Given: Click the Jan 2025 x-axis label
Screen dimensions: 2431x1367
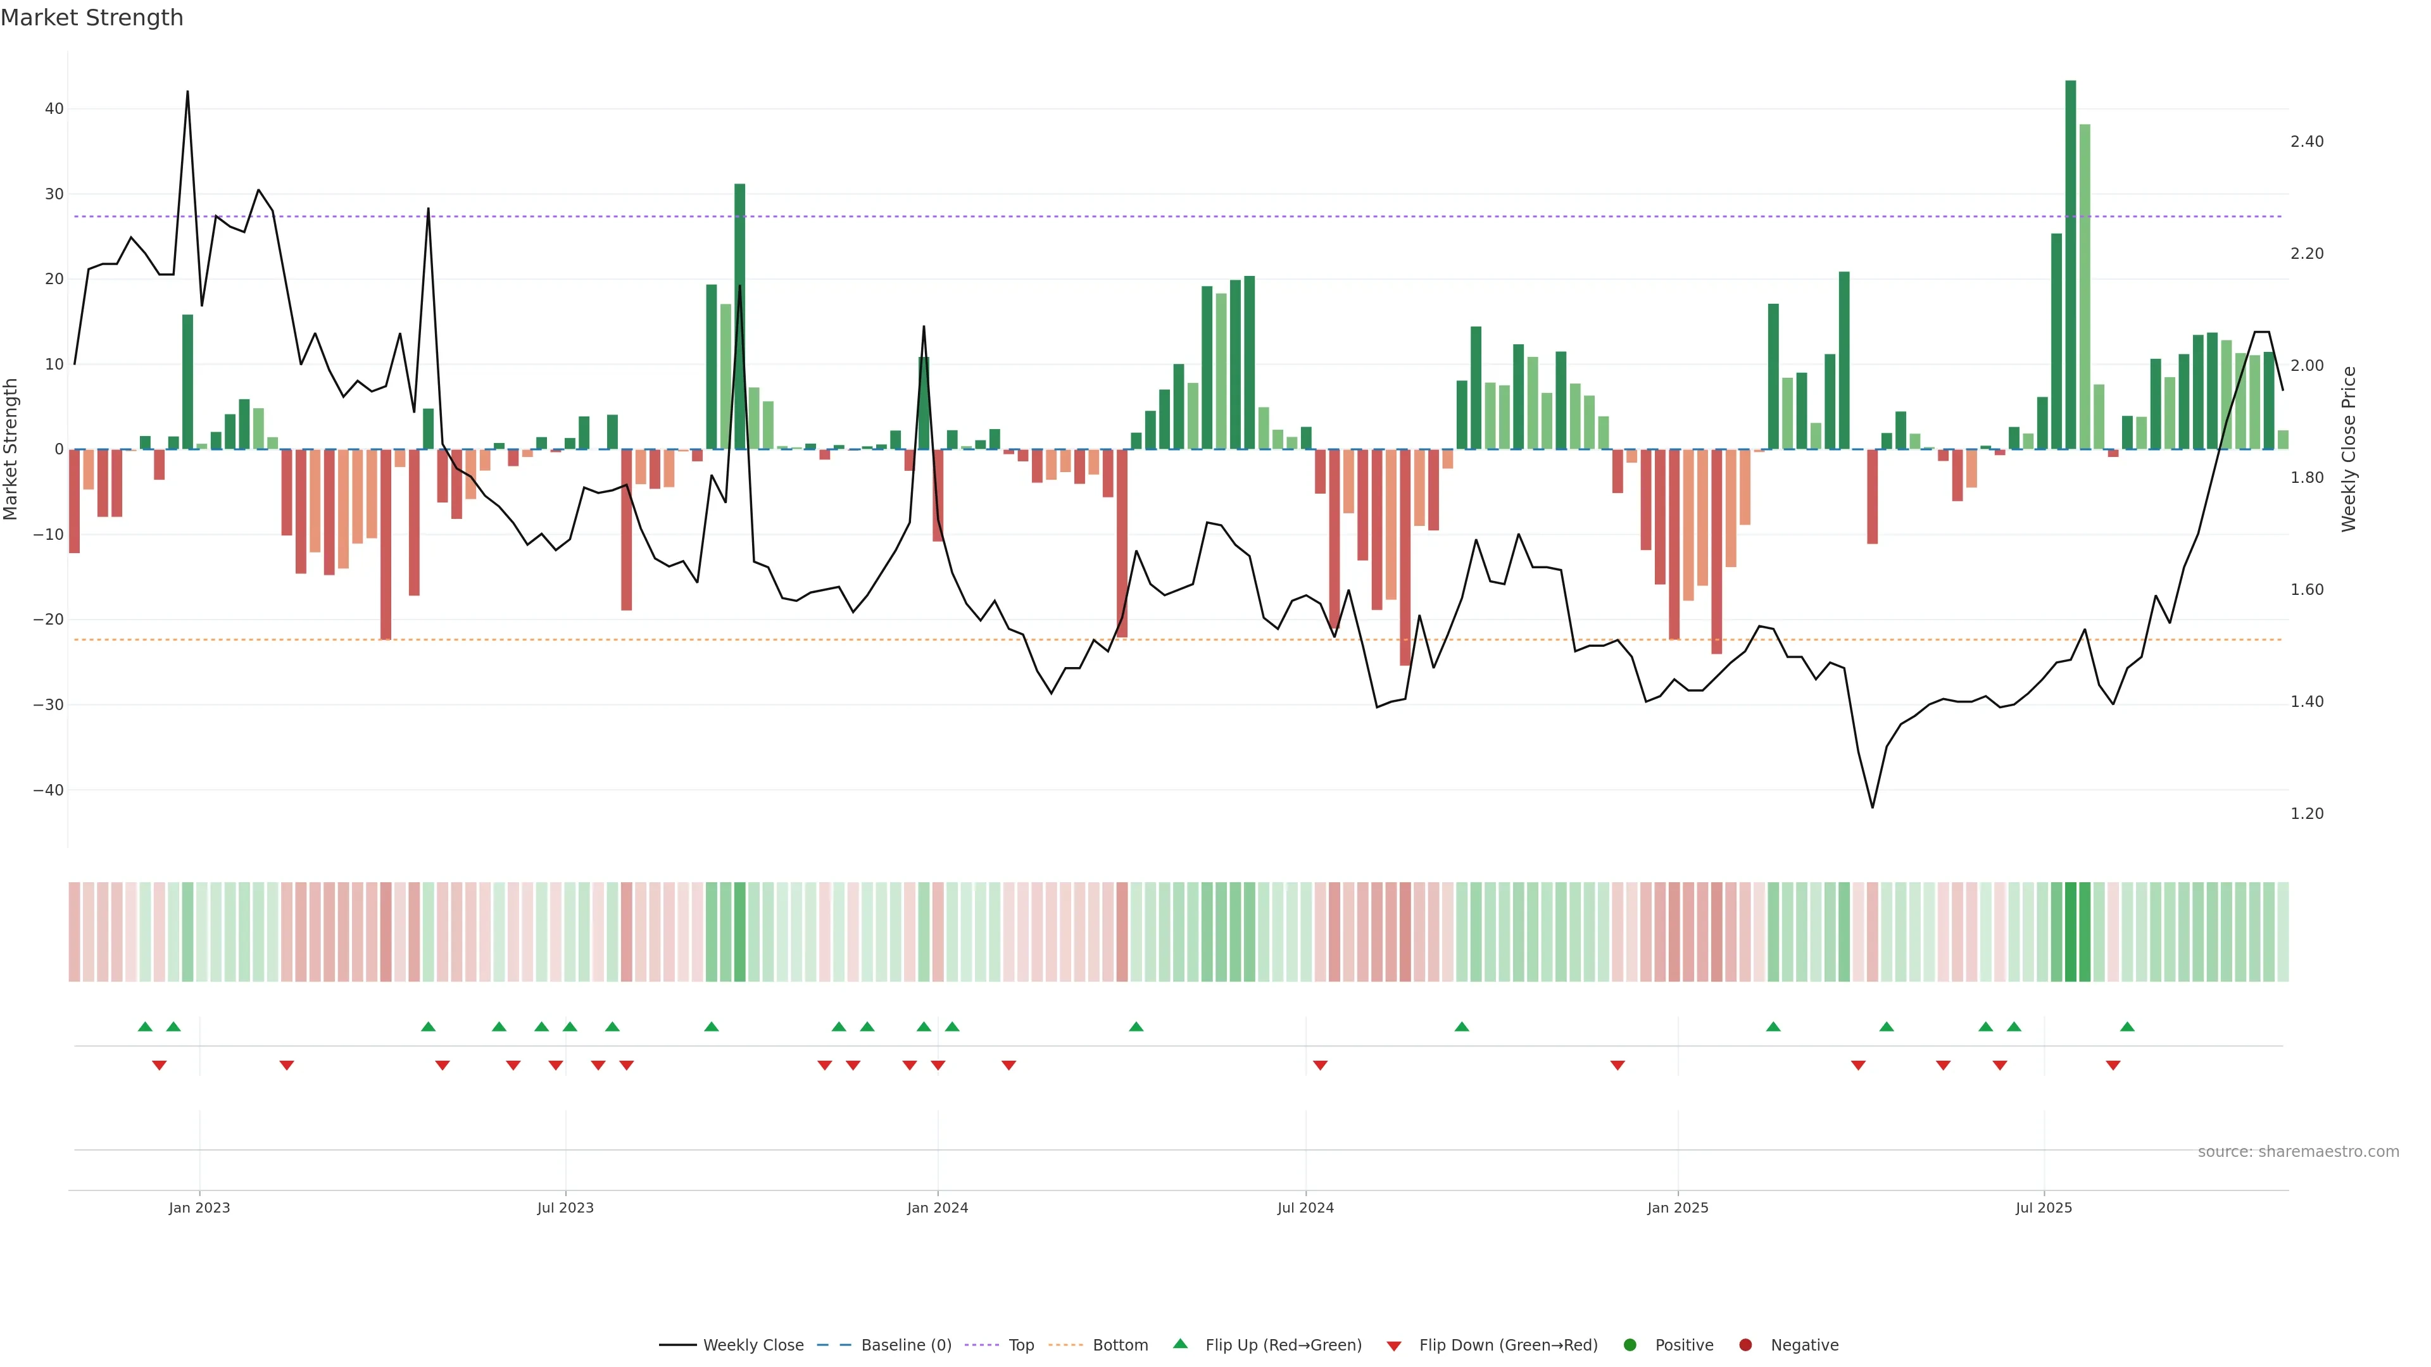Looking at the screenshot, I should 1678,1208.
